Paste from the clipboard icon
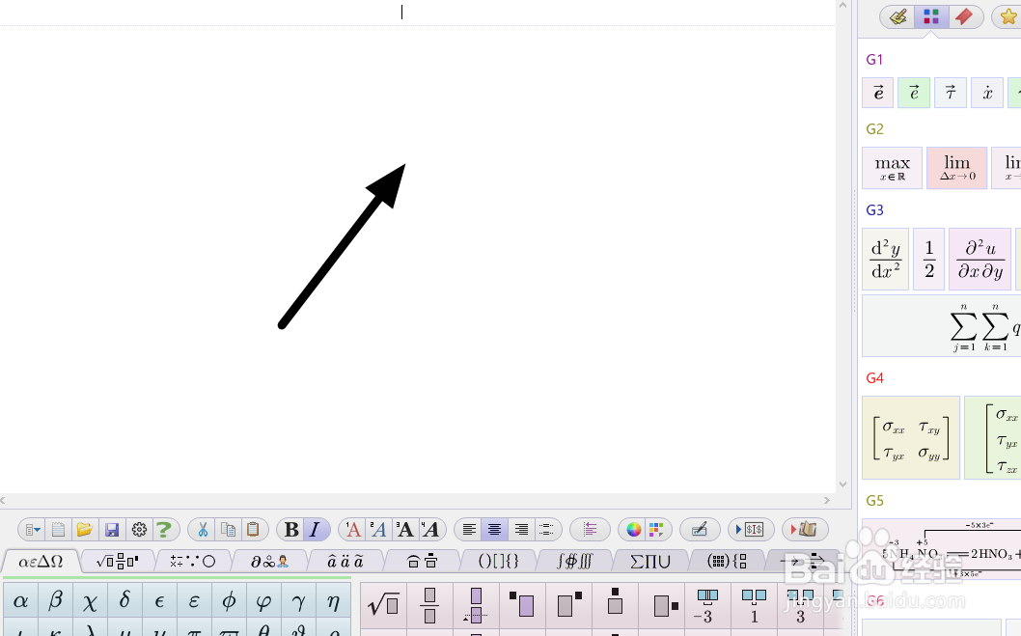The height and width of the screenshot is (636, 1021). tap(253, 530)
